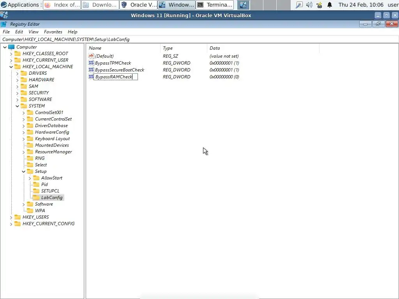Select the Pid folder icon

pyautogui.click(x=36, y=184)
